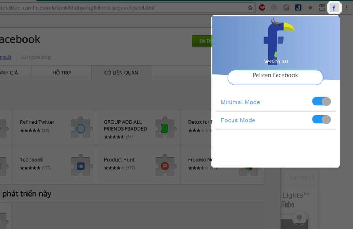Bookmark this page with the star icon

point(250,8)
